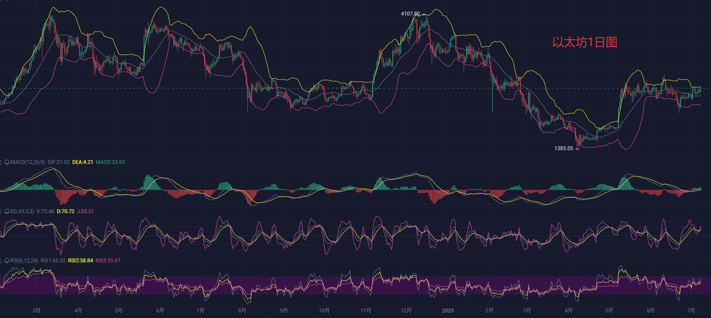
Task: Click the 12月 time axis label
Action: pyautogui.click(x=406, y=311)
